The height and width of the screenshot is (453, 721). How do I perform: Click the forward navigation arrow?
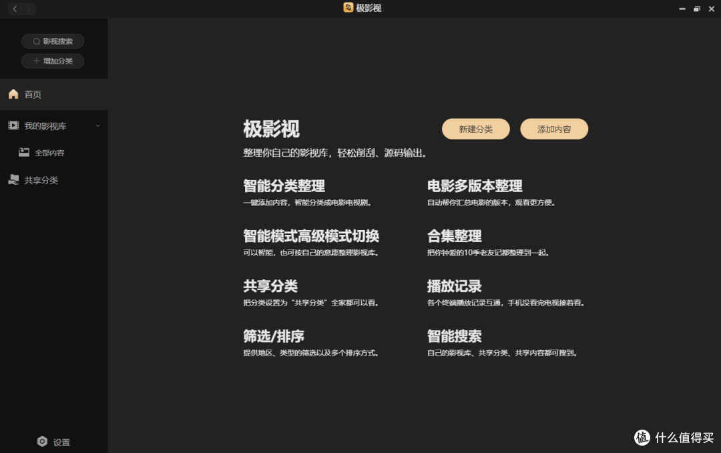click(x=28, y=9)
